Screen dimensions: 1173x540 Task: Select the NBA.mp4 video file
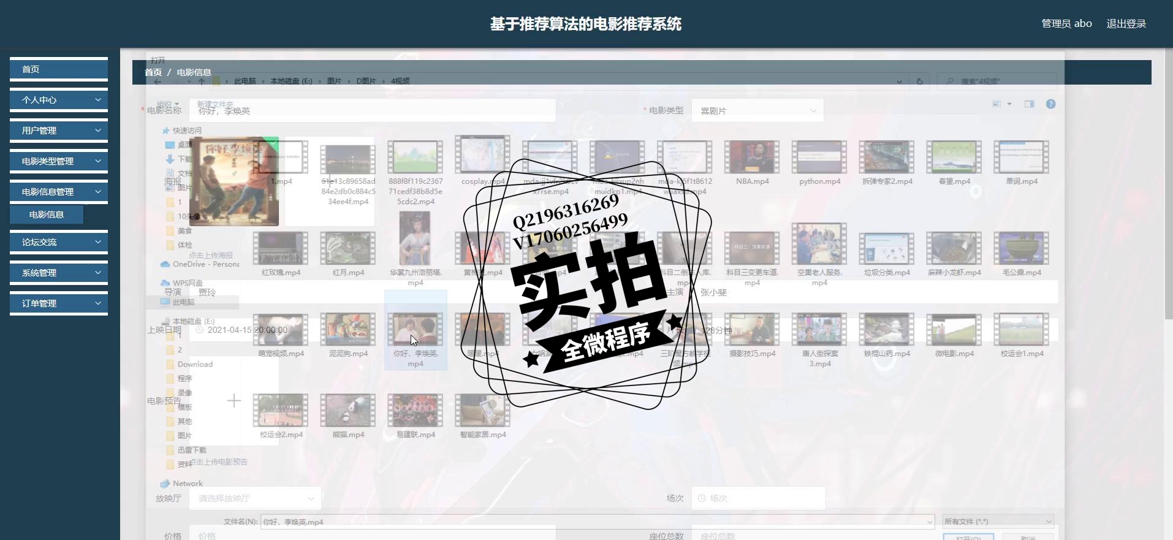(752, 162)
